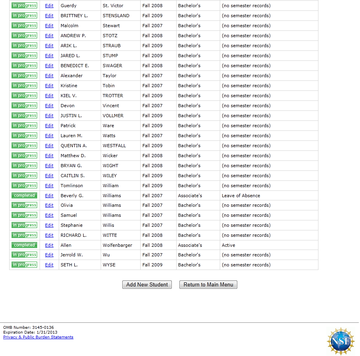Open Edit link for QUENTIN A. WESTFALL
The image size is (360, 356).
click(49, 146)
